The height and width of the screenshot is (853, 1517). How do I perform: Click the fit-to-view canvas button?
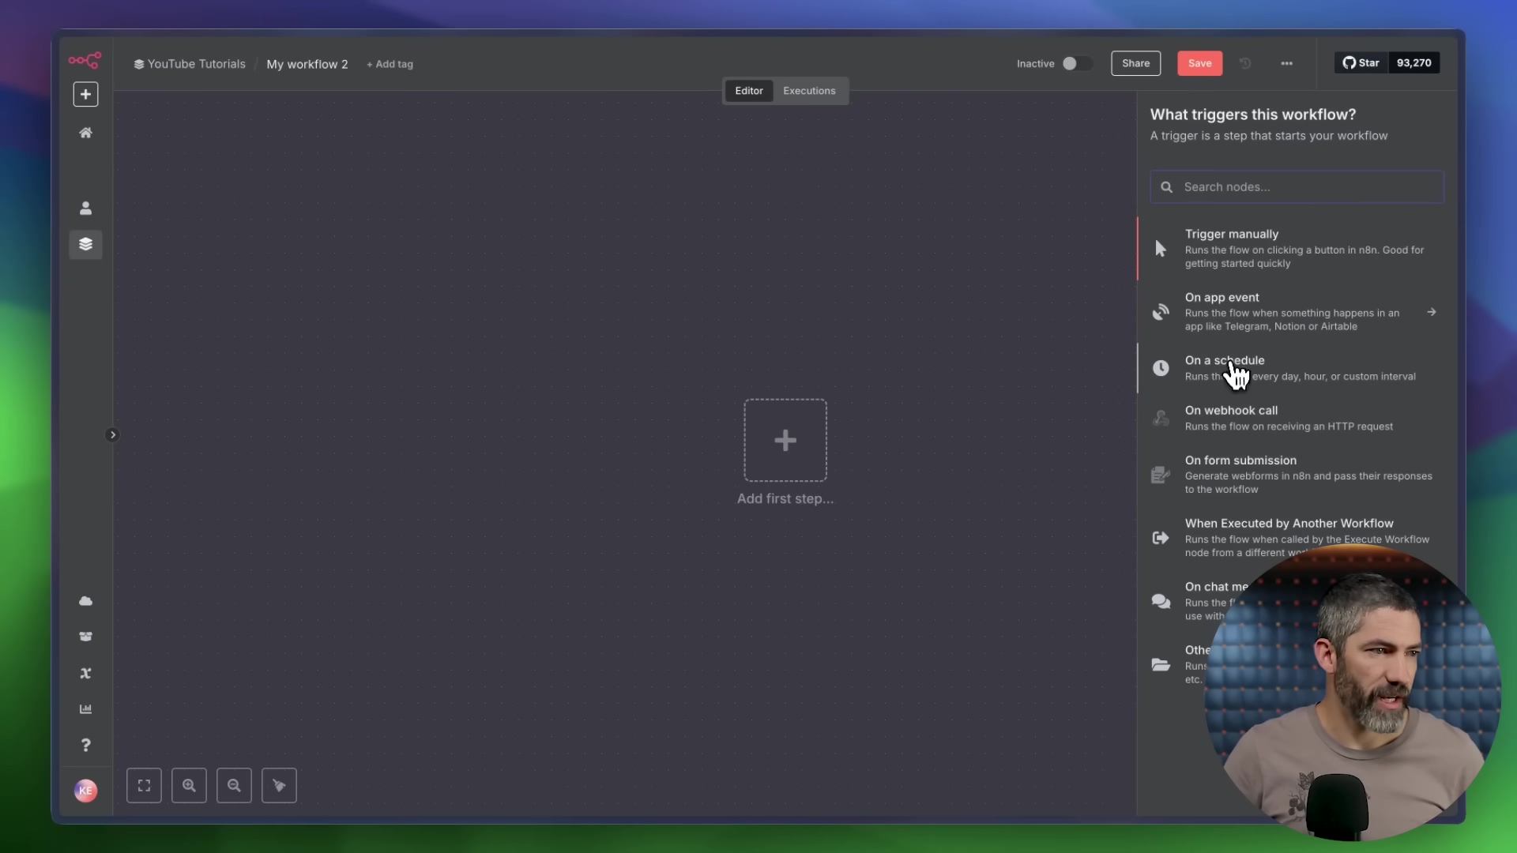144,785
